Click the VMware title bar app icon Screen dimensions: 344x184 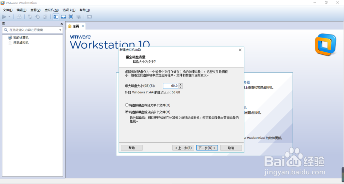[3, 3]
